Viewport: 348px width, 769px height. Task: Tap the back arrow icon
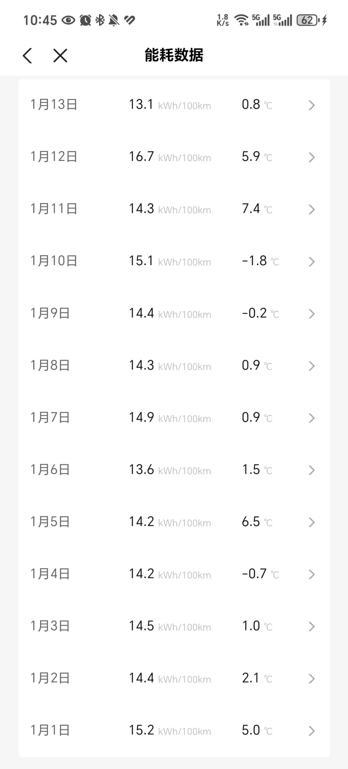coord(27,56)
